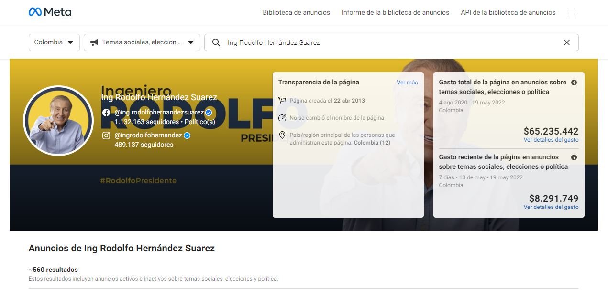Viewport: 608px width, 291px height.
Task: Click the Transparencia de la página heading
Action: [x=319, y=83]
